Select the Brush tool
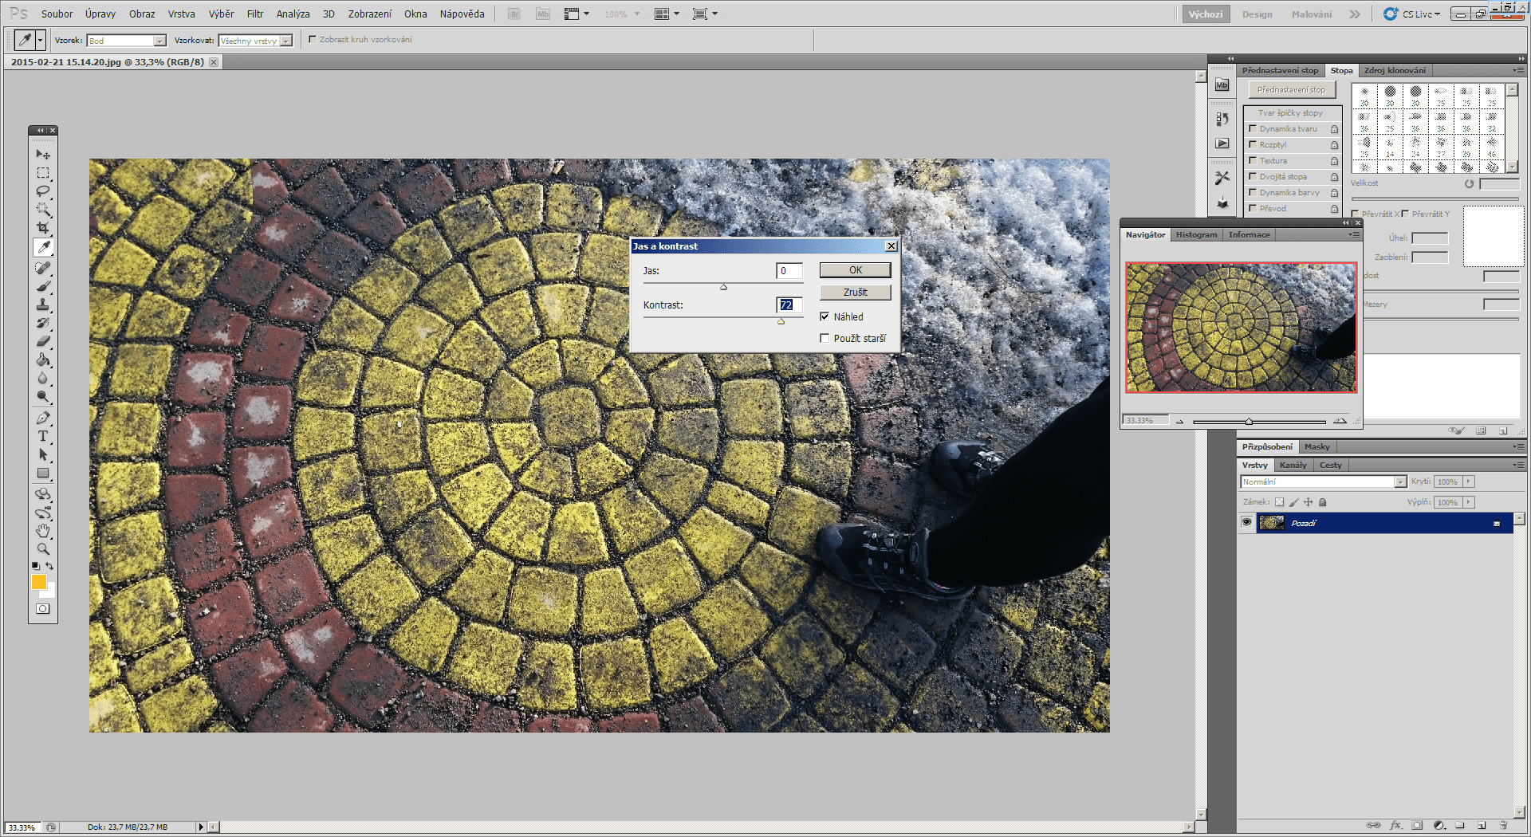Viewport: 1531px width, 837px height. pyautogui.click(x=43, y=287)
